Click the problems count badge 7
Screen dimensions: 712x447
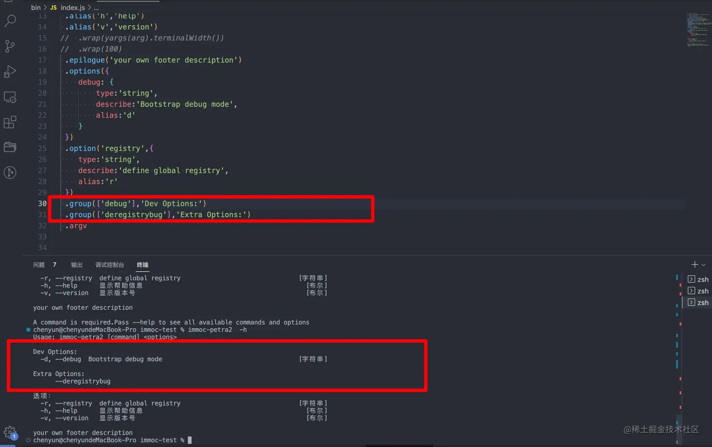point(55,265)
